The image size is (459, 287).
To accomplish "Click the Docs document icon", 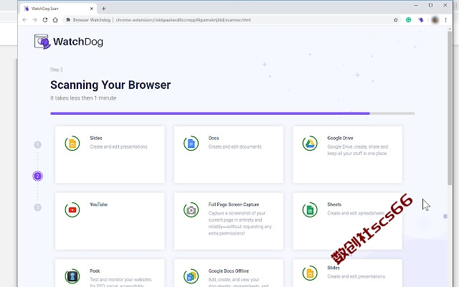I will coord(191,143).
